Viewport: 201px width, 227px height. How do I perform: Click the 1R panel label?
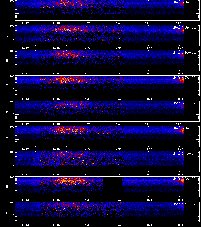(7, 10)
